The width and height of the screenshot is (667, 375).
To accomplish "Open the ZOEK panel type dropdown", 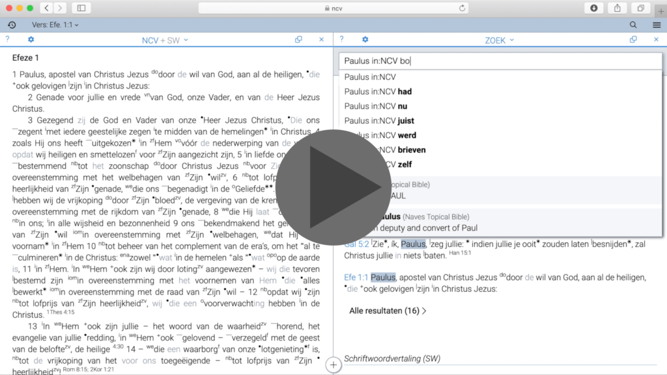I will click(500, 40).
